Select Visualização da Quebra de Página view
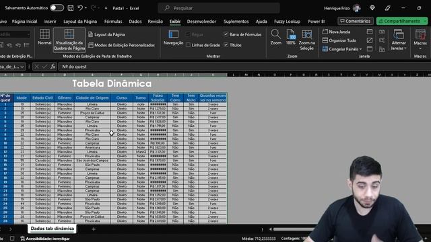This screenshot has height=242, width=431. (69, 40)
